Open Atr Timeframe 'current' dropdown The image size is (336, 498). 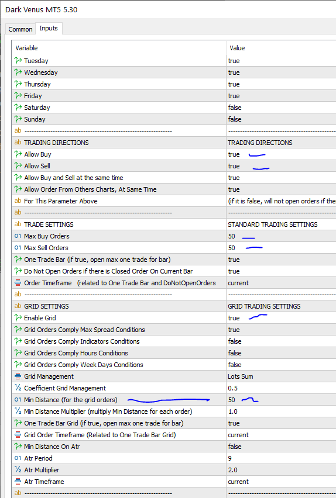pyautogui.click(x=238, y=482)
